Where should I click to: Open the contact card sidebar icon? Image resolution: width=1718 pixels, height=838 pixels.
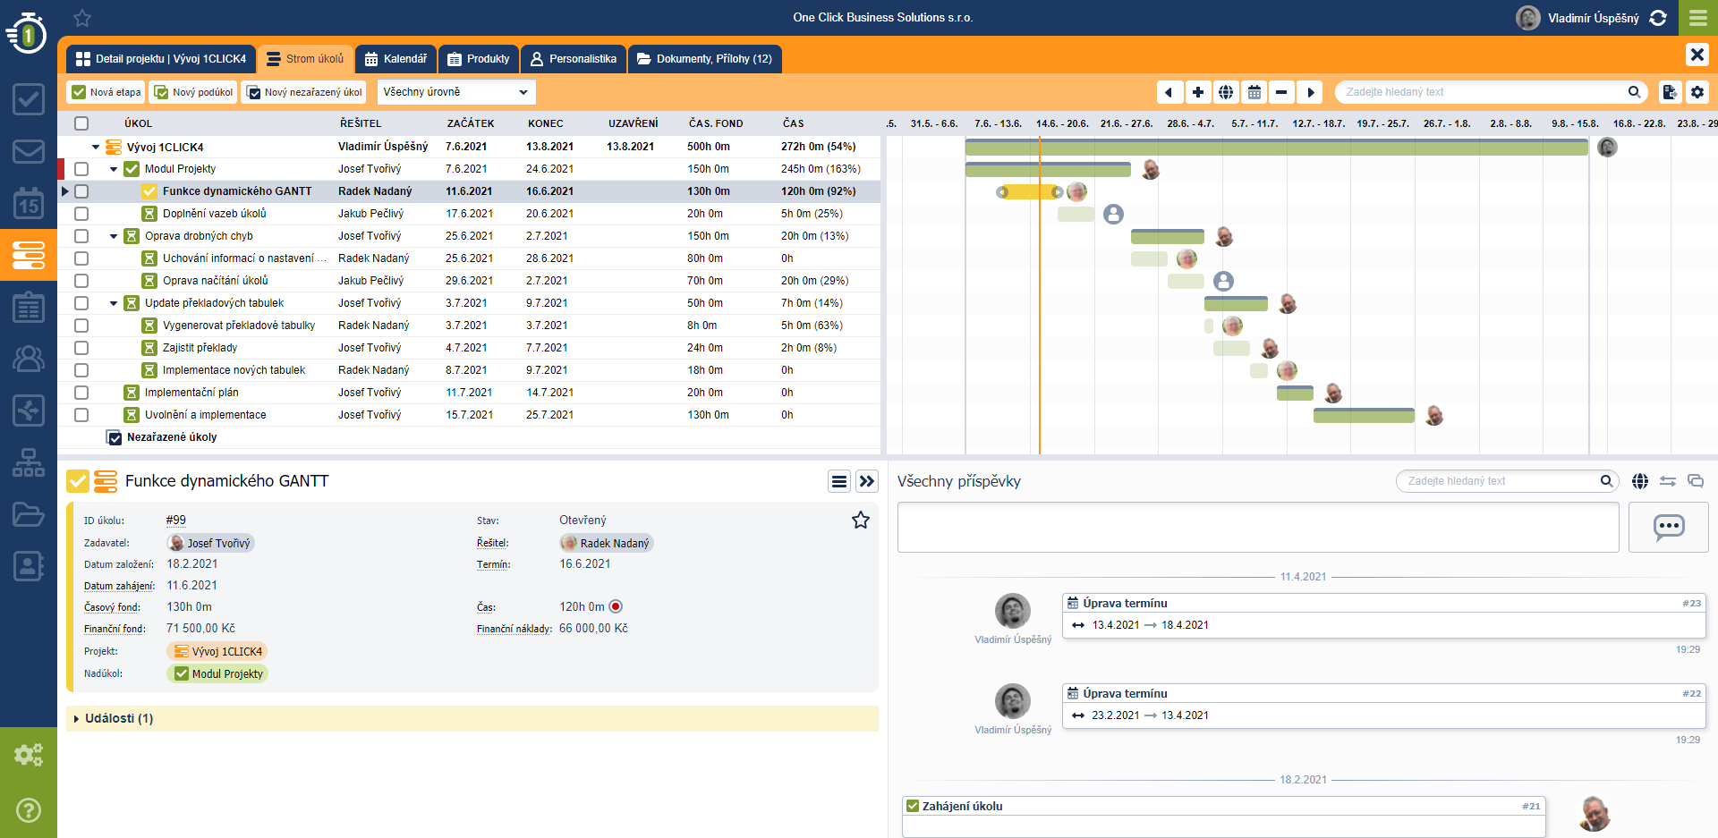coord(29,566)
